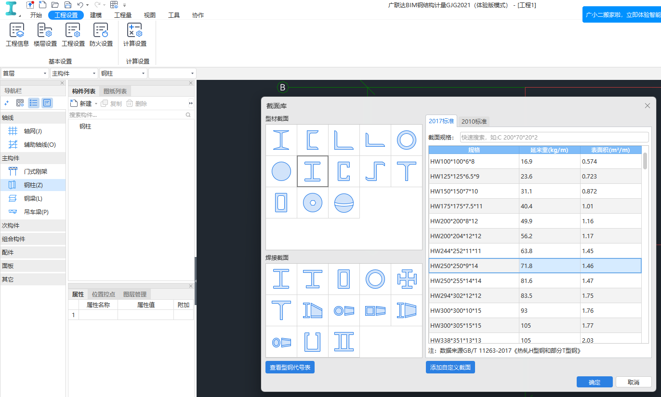661x397 pixels.
Task: Switch to the 位置控点 tab
Action: coord(104,294)
